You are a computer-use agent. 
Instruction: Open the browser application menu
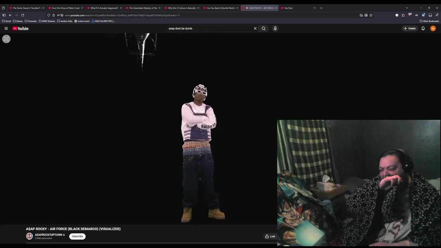point(437,15)
